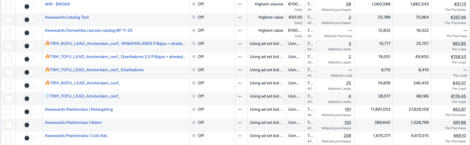Click the snowflake icon beside TRM_TOFU_LEAD_Amsterdam_conf_
Screen dimensions: 470x145
(47, 96)
